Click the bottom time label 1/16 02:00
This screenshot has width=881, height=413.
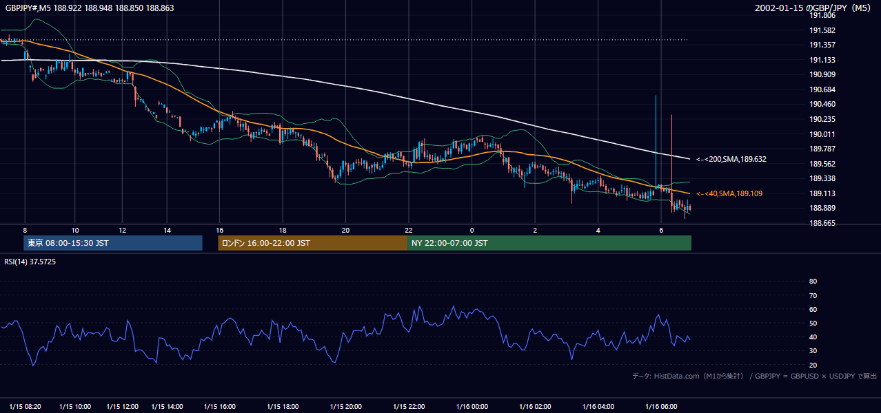tap(535, 407)
